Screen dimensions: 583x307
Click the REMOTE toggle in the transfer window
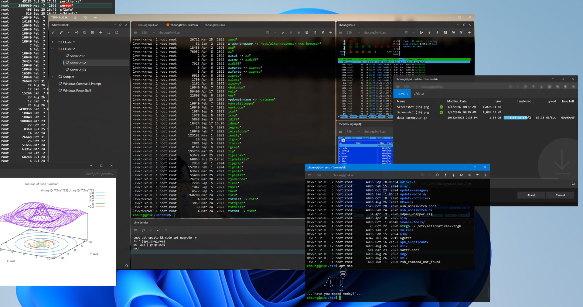coord(402,94)
